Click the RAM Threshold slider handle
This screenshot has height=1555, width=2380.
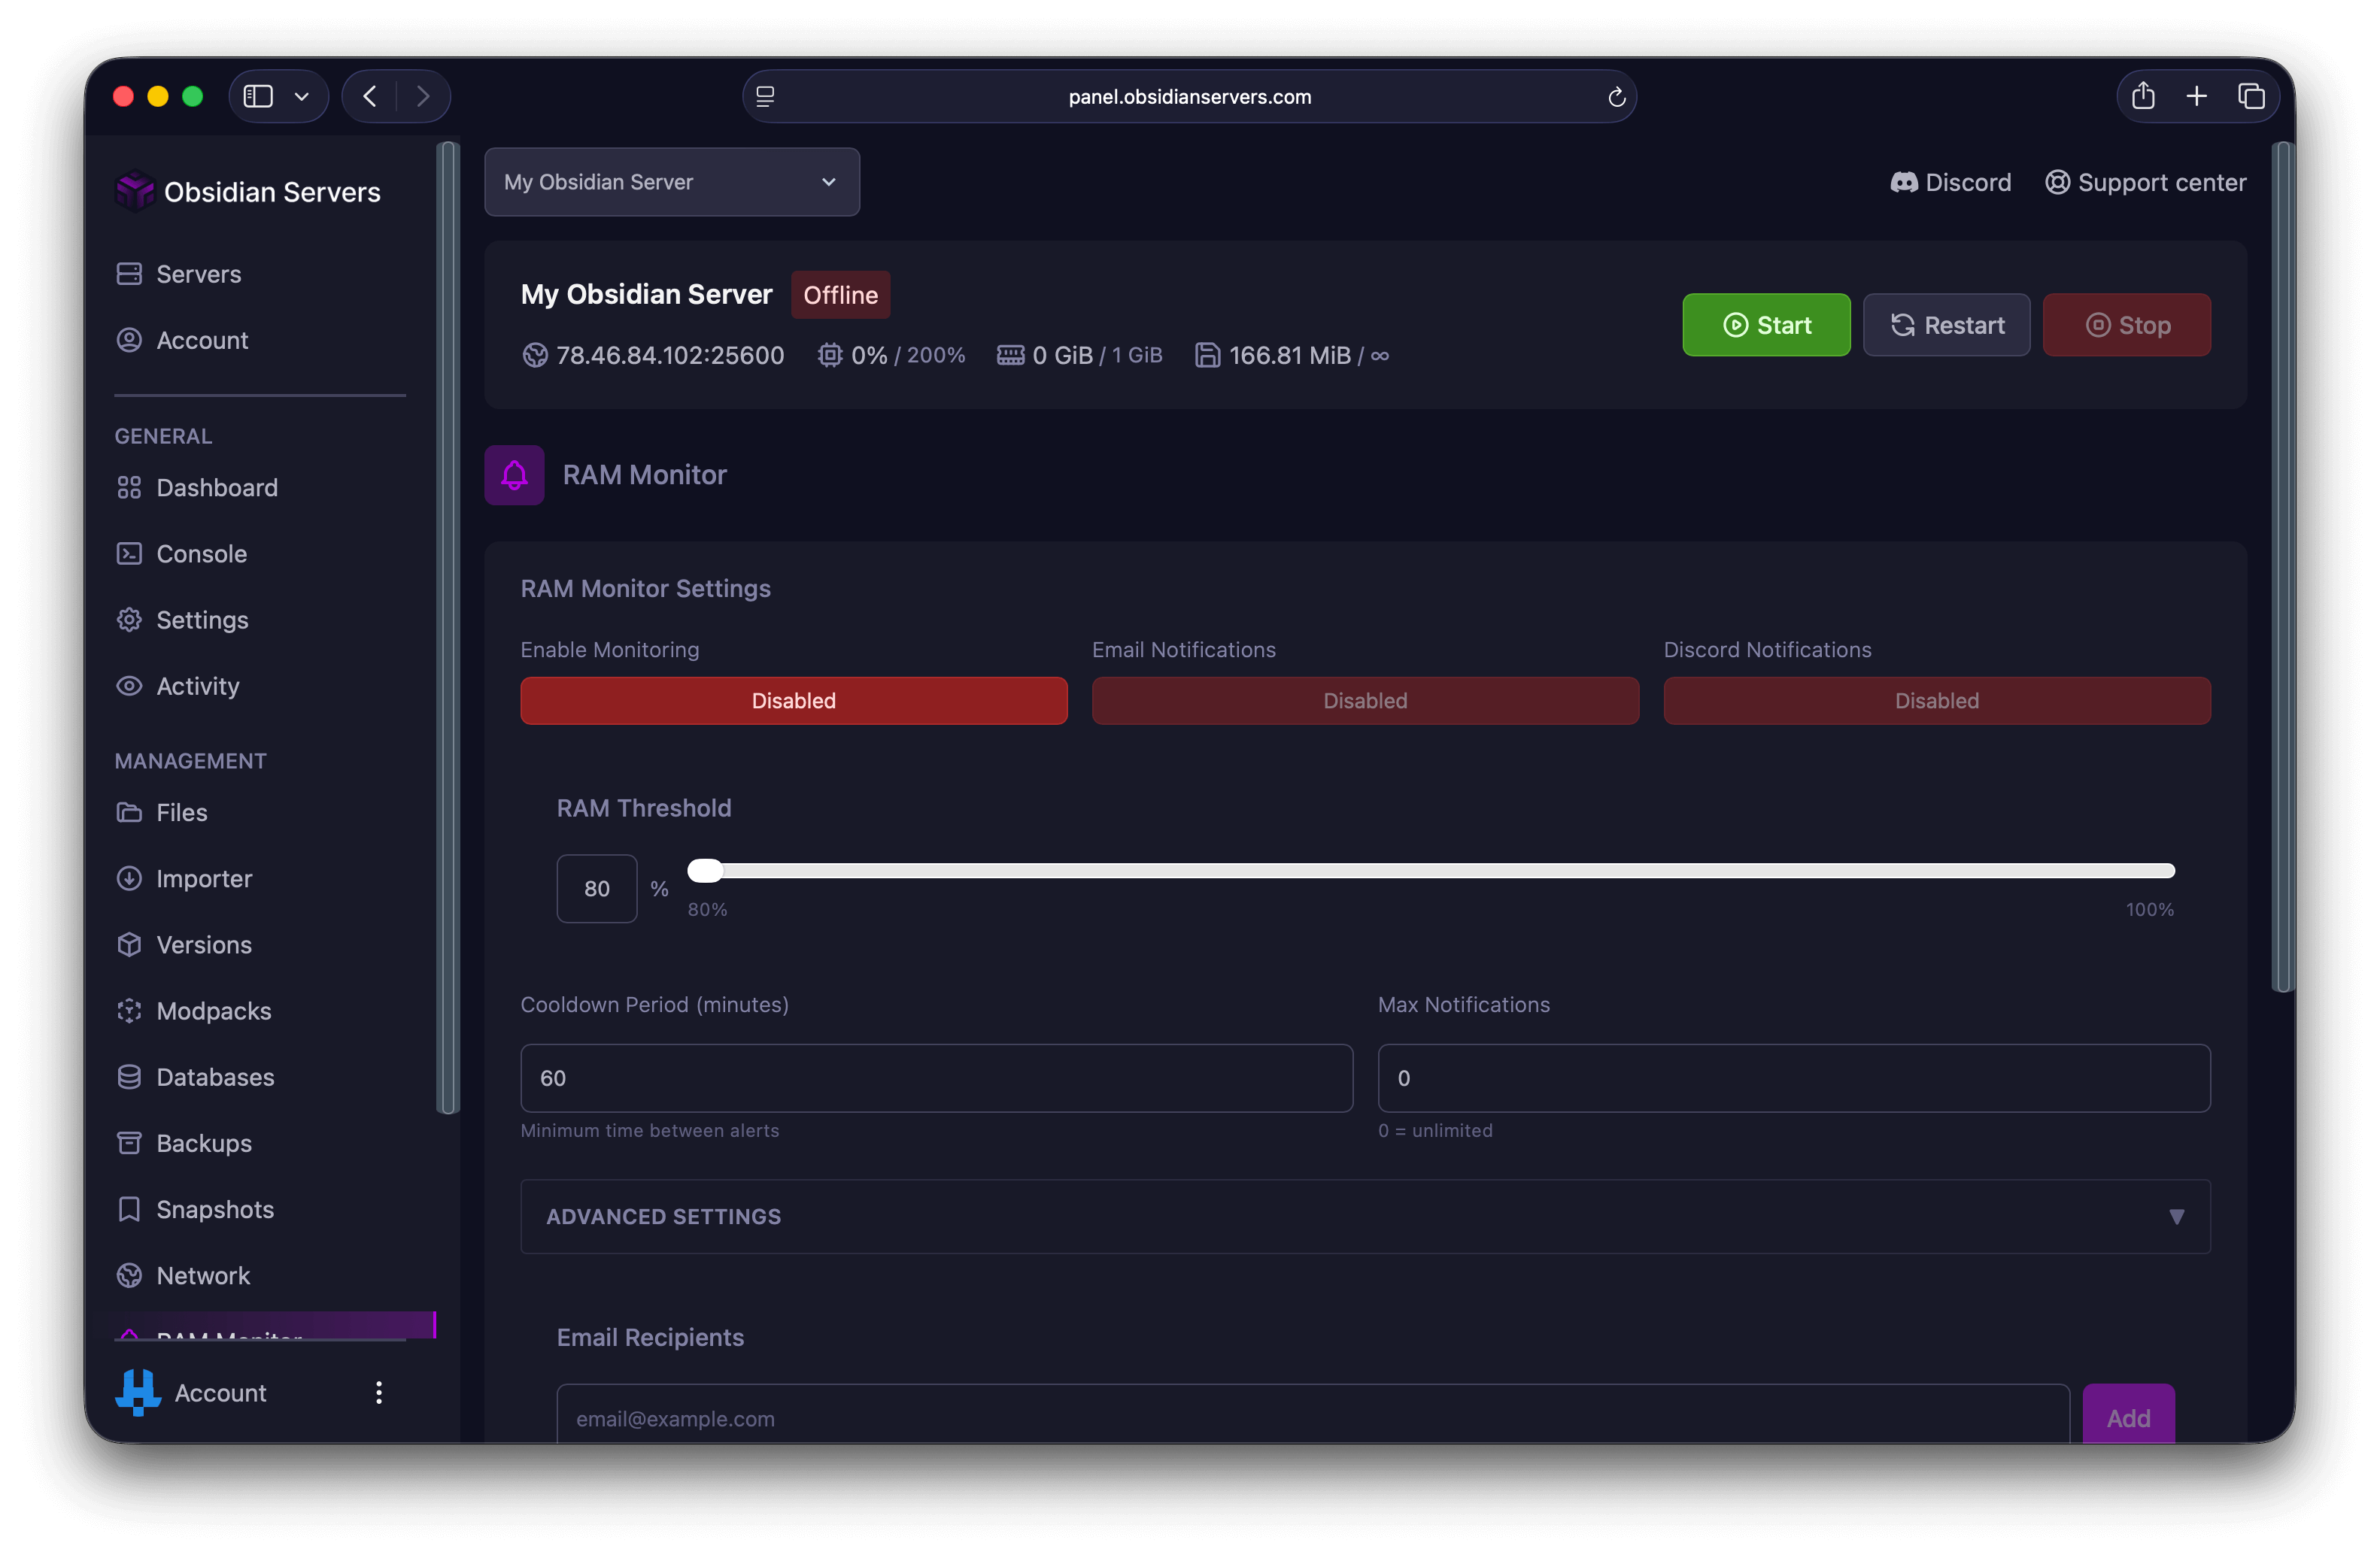[x=705, y=871]
